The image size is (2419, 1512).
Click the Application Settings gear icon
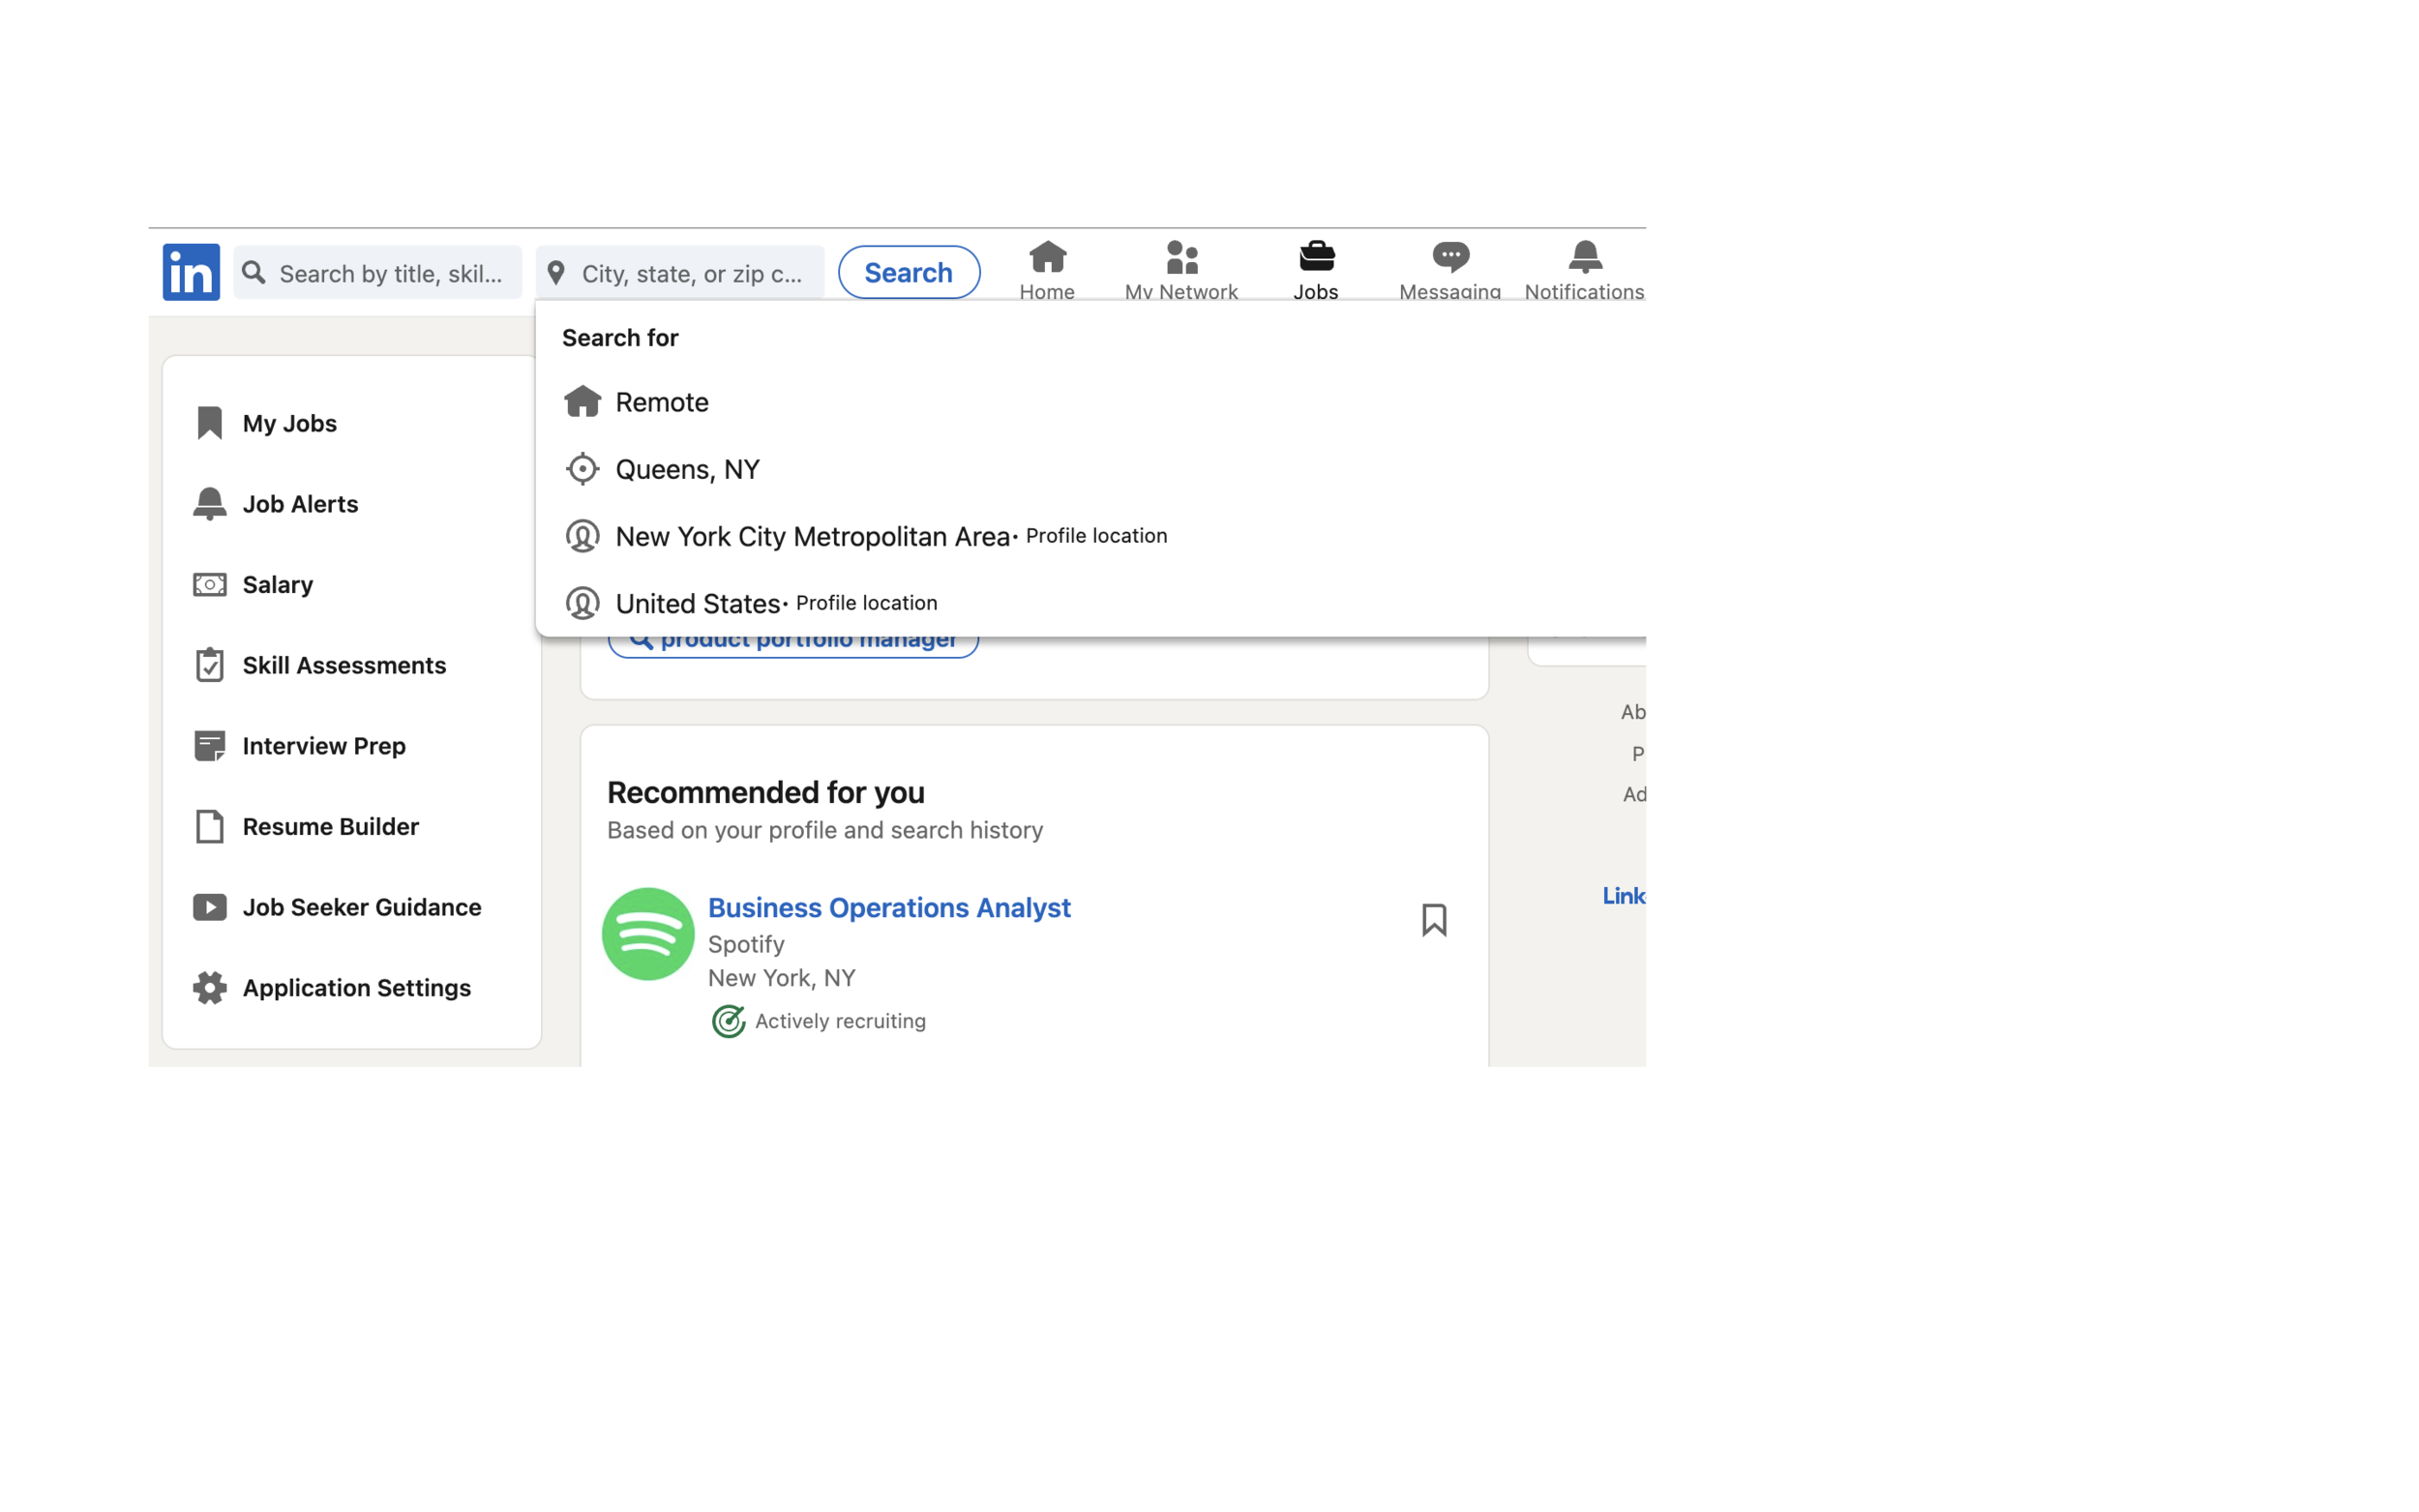click(209, 988)
